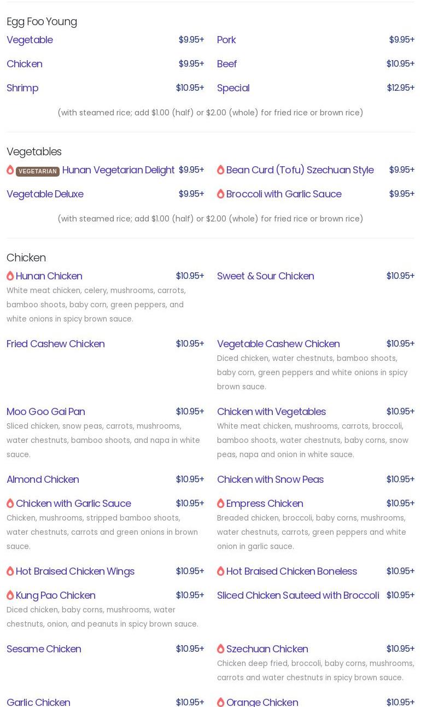Click the $12.95+ price for Special
This screenshot has height=707, width=421.
(x=400, y=88)
